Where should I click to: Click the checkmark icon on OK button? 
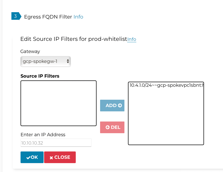pos(28,157)
